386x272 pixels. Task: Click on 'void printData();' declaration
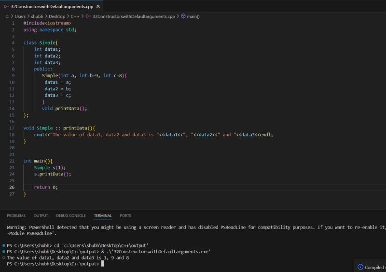[64, 108]
